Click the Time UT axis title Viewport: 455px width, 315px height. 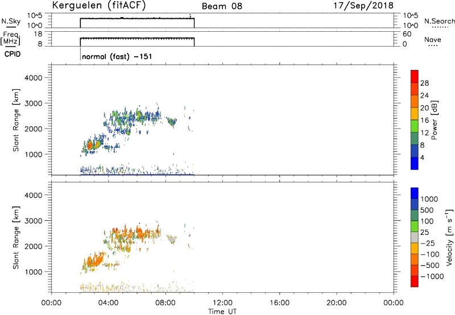click(222, 312)
